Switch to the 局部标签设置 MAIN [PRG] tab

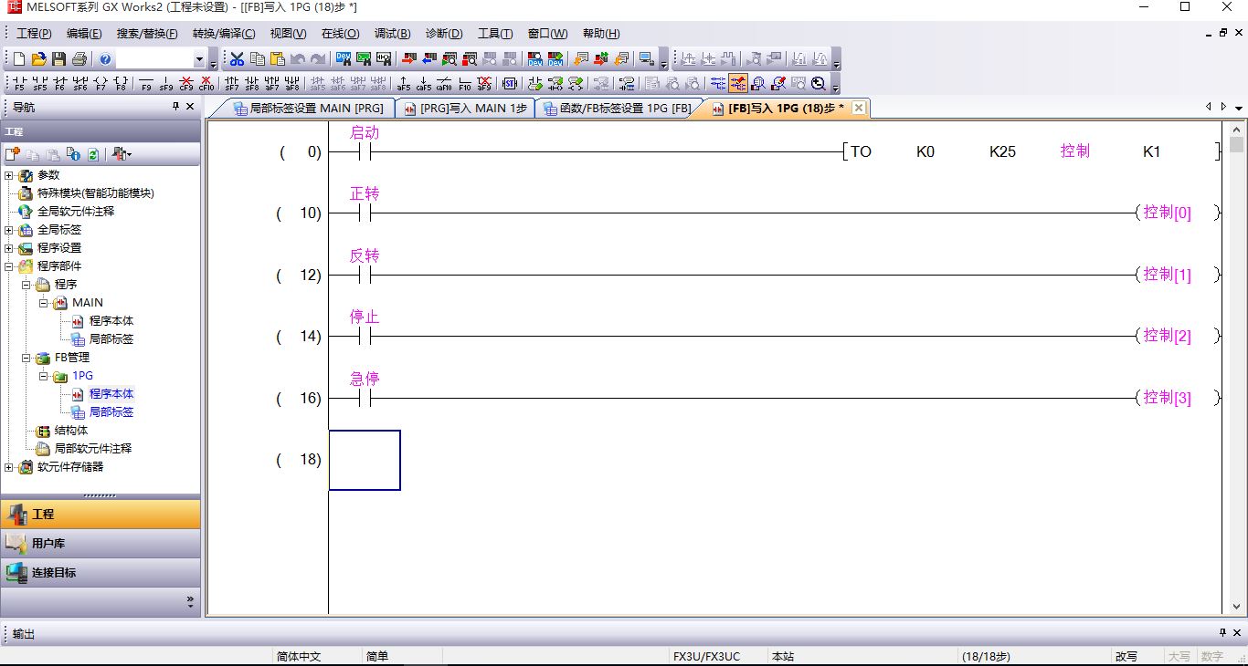pyautogui.click(x=308, y=109)
